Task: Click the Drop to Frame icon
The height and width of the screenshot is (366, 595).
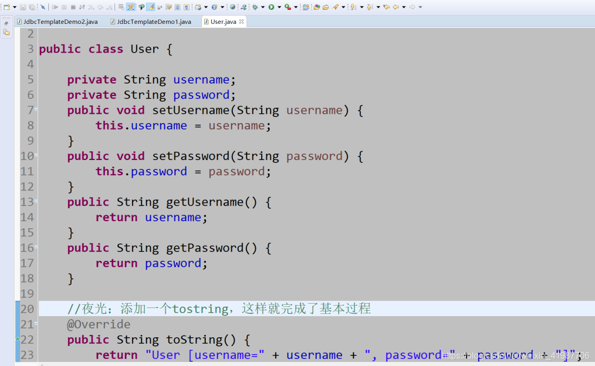Action: (121, 7)
